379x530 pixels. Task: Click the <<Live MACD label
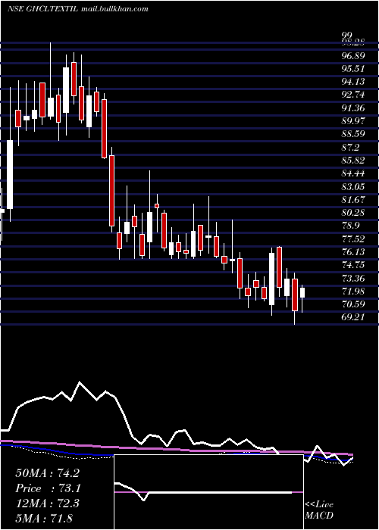click(319, 510)
